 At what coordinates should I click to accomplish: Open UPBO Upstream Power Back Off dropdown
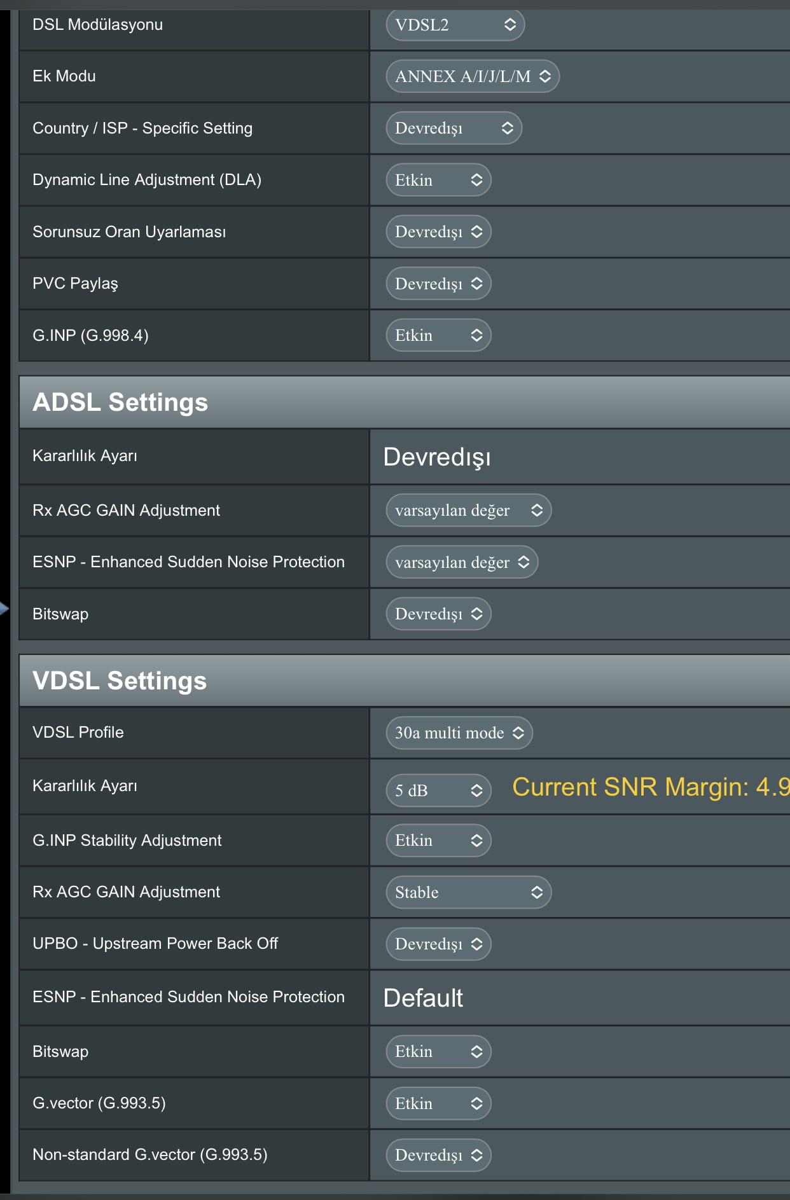[438, 944]
